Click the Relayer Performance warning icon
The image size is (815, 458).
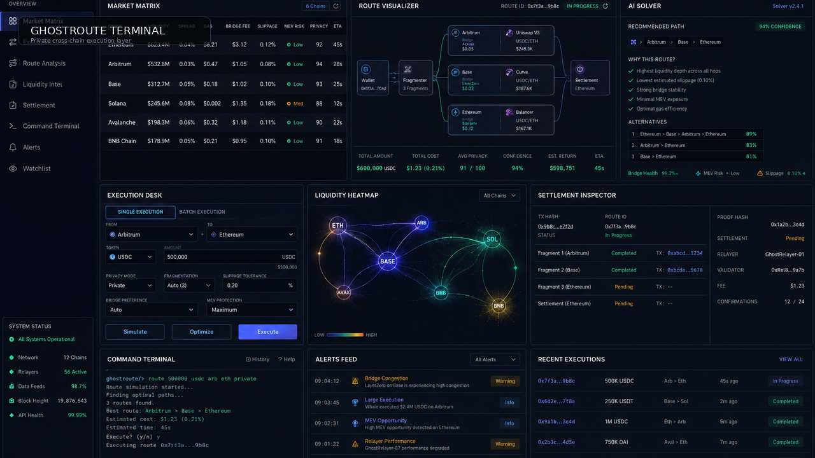point(355,443)
